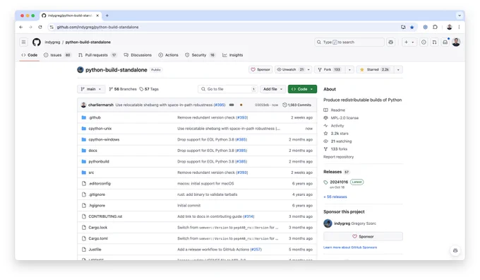Viewport: 480px width, 280px height.
Task: Click the Sponsor button in sidebar
Action: 363,236
